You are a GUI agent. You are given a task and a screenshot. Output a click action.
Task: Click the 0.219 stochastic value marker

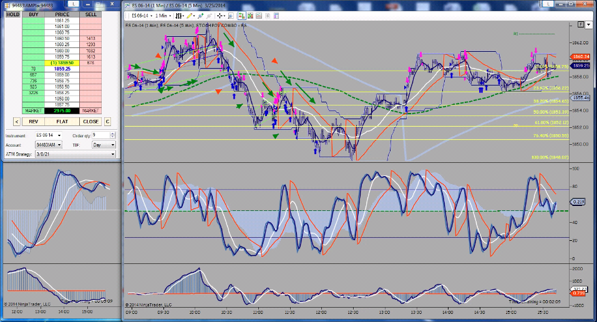pyautogui.click(x=579, y=202)
